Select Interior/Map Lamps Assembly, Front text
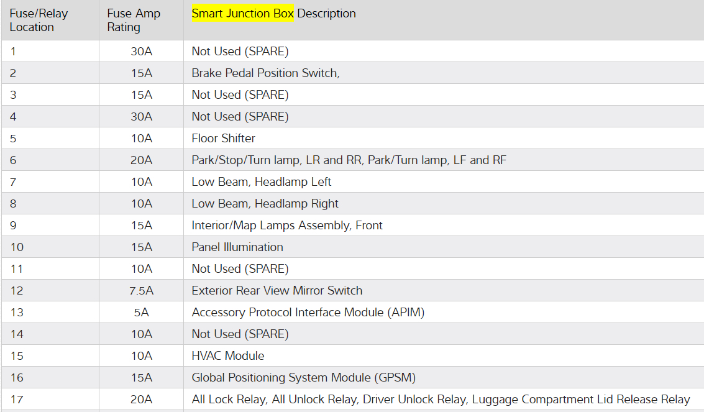Screen dimensions: 704x412 286,226
